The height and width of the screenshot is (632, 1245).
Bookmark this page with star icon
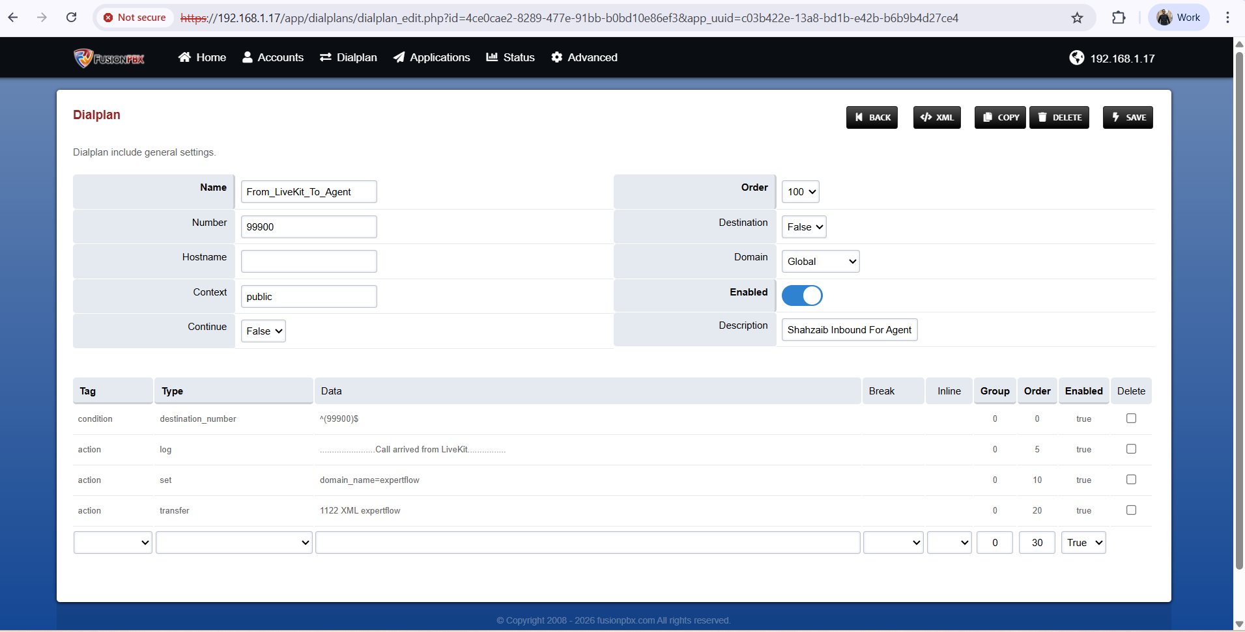1077,18
